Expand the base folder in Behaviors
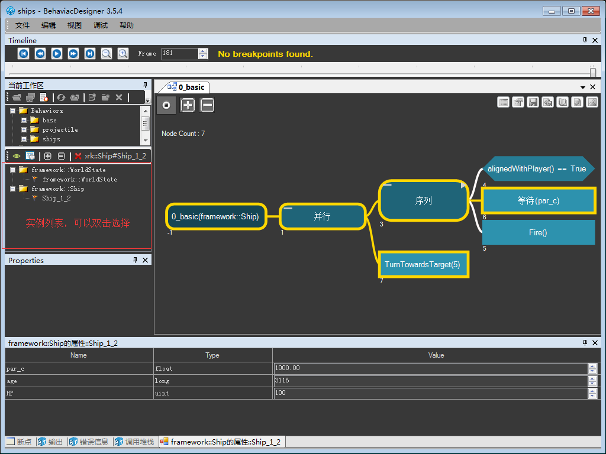 click(x=24, y=121)
